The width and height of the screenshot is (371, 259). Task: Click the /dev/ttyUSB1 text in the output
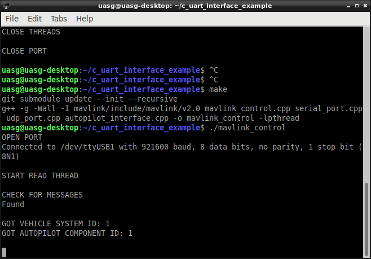[x=87, y=147]
